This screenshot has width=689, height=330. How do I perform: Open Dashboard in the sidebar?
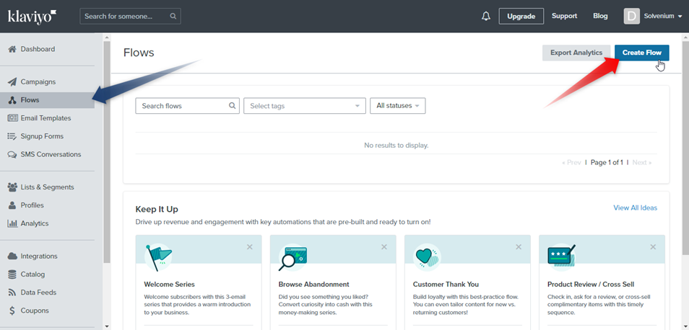pyautogui.click(x=38, y=49)
